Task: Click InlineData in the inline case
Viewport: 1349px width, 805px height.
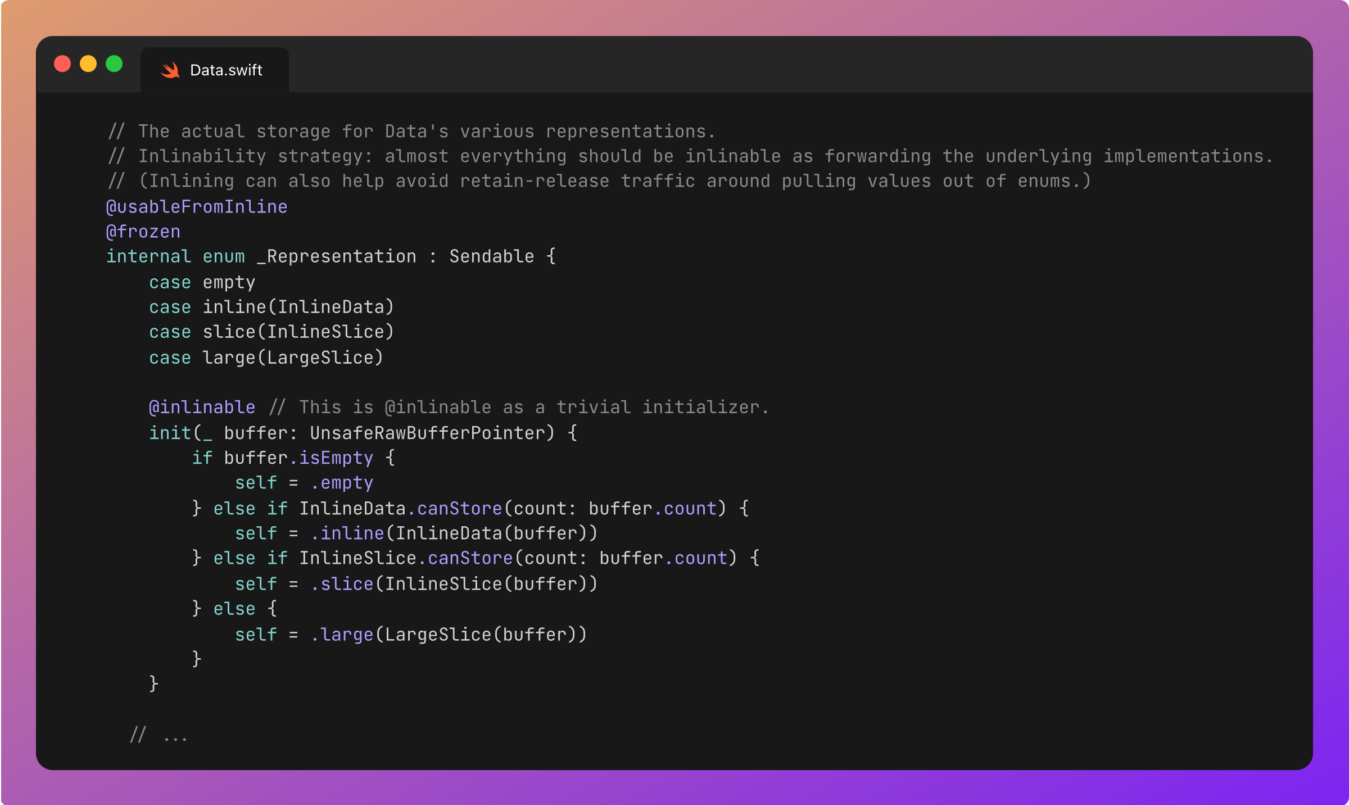Action: 331,307
